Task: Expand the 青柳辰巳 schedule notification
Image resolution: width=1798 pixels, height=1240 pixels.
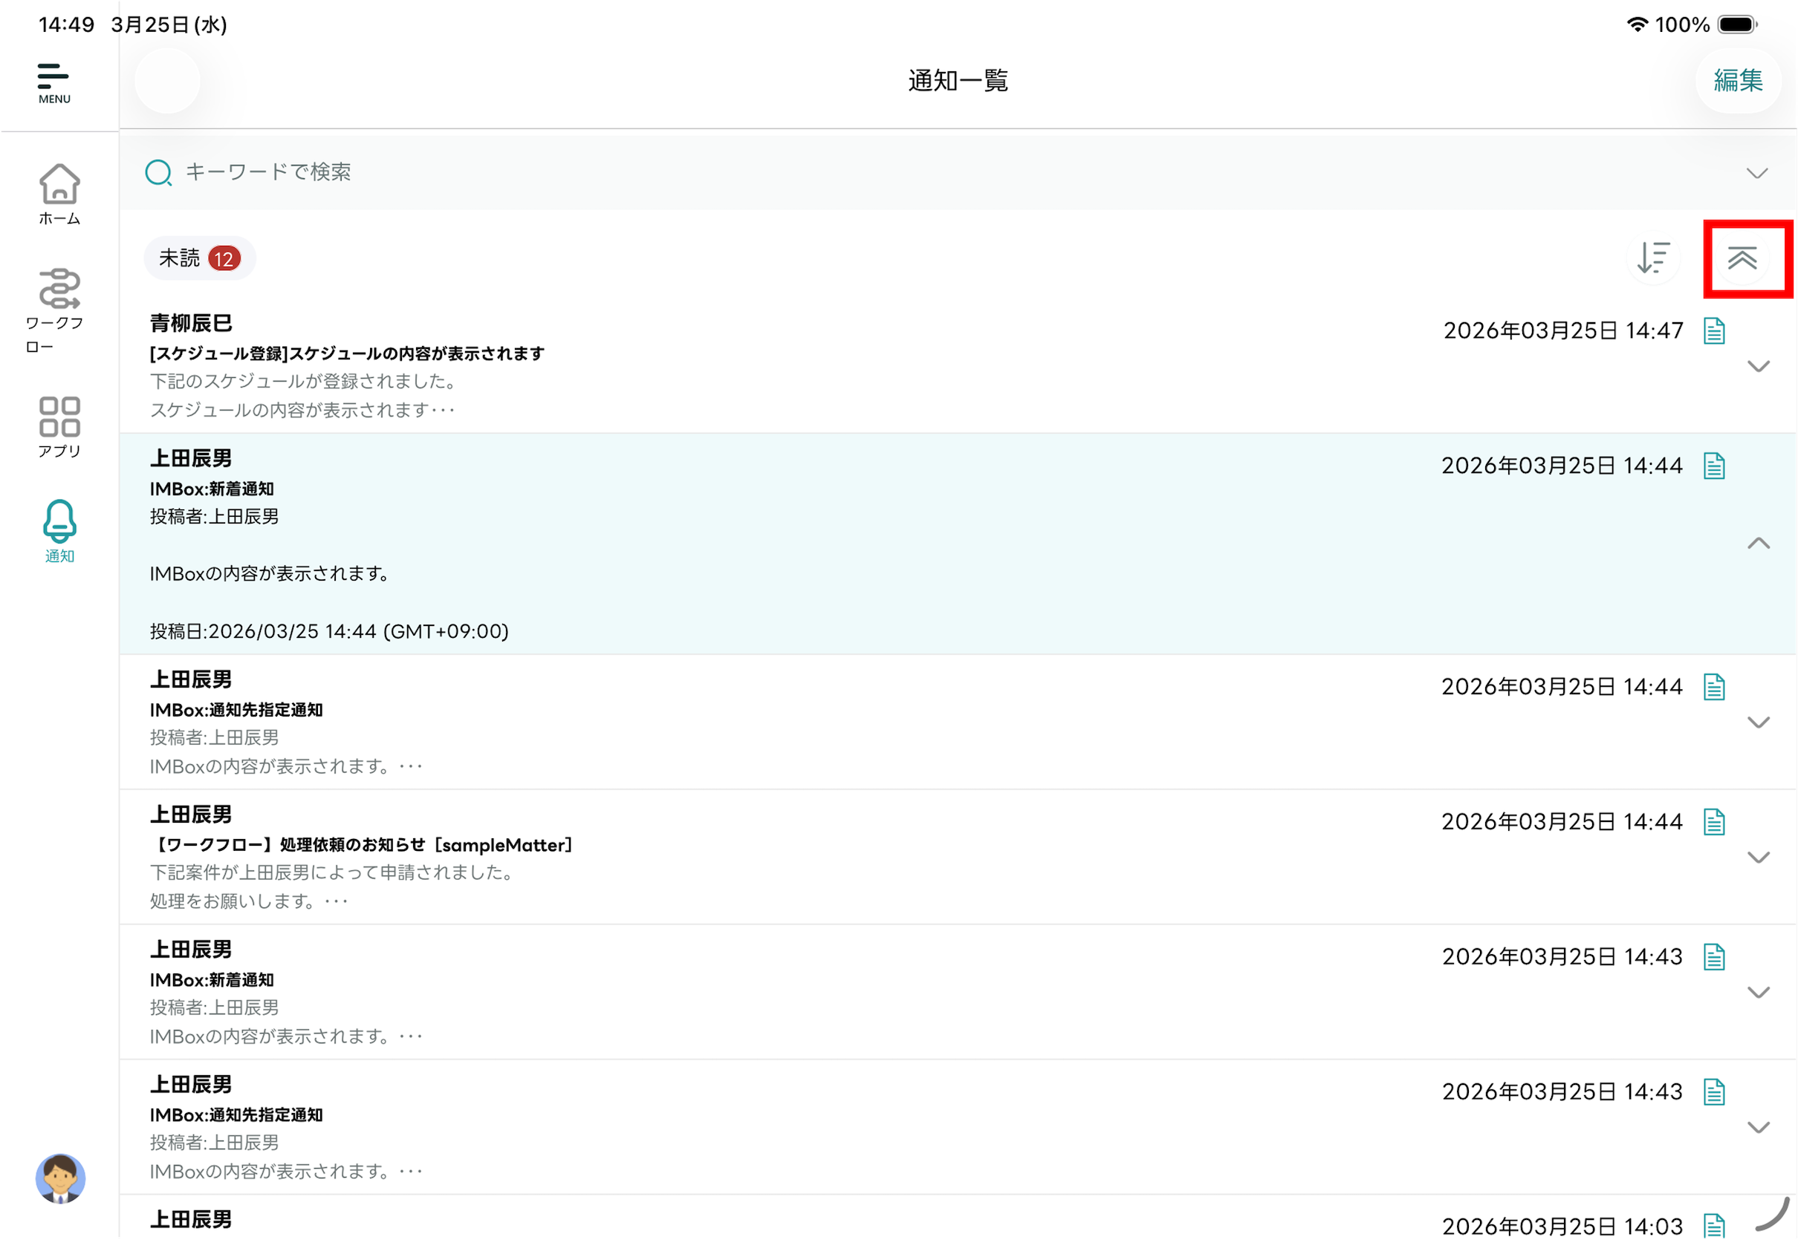Action: (x=1758, y=366)
